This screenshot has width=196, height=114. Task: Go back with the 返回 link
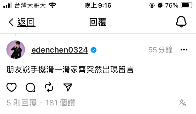26,22
